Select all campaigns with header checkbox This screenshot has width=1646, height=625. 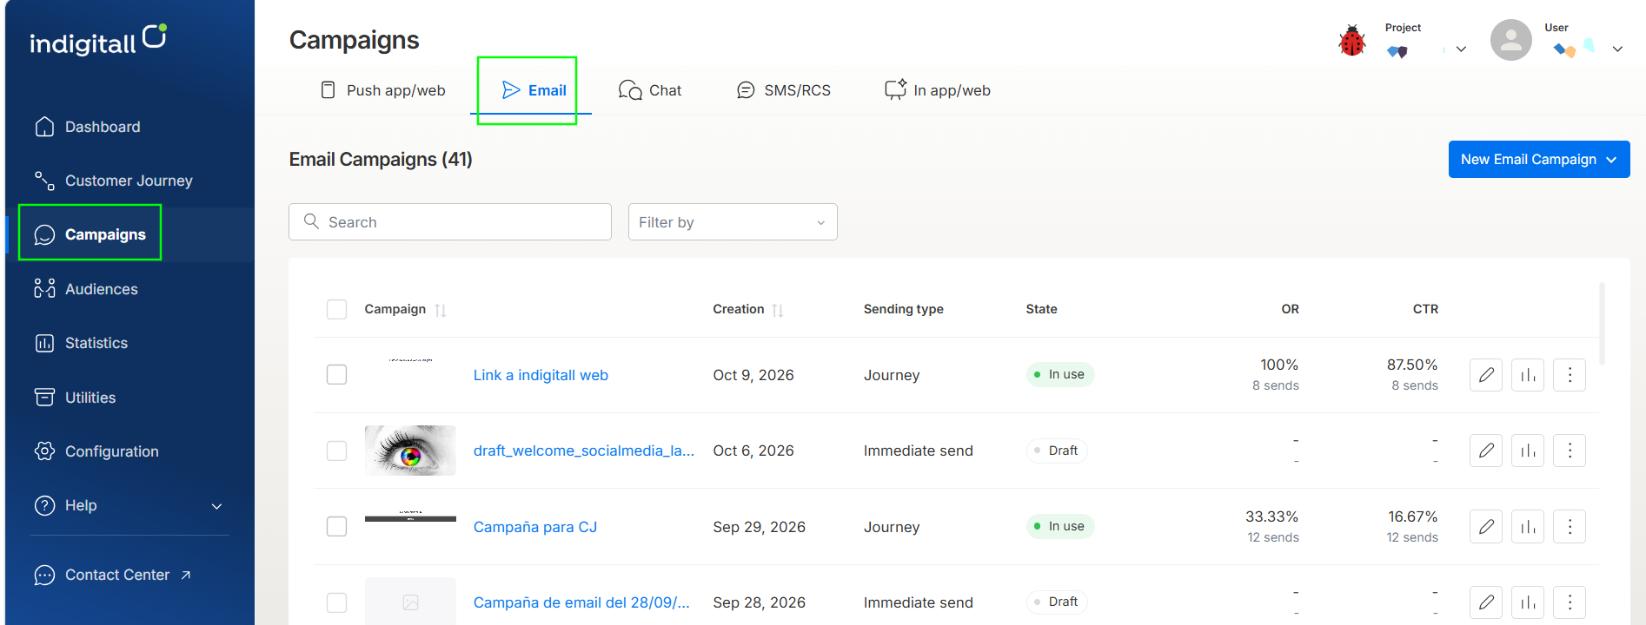tap(336, 309)
